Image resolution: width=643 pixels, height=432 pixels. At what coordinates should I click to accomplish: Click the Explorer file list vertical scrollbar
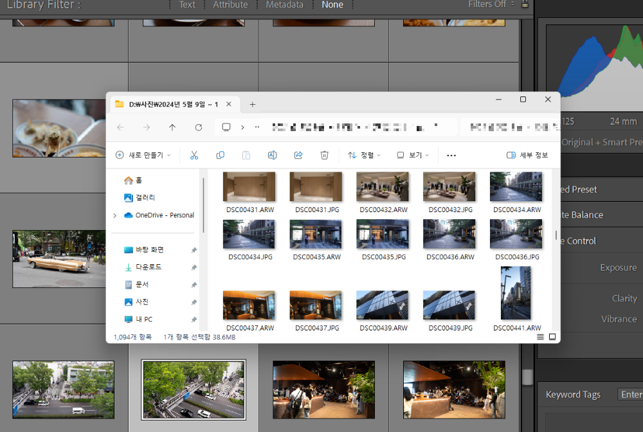pos(556,235)
